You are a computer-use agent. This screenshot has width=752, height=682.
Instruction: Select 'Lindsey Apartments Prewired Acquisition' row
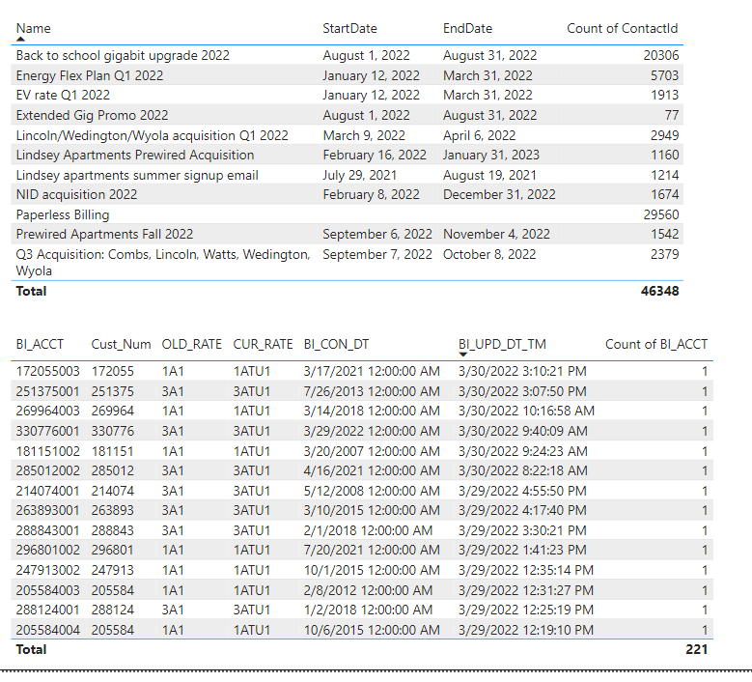348,155
